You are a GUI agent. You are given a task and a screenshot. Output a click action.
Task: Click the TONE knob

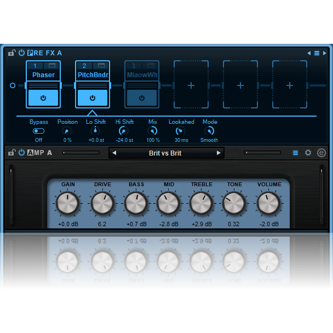pos(234,203)
